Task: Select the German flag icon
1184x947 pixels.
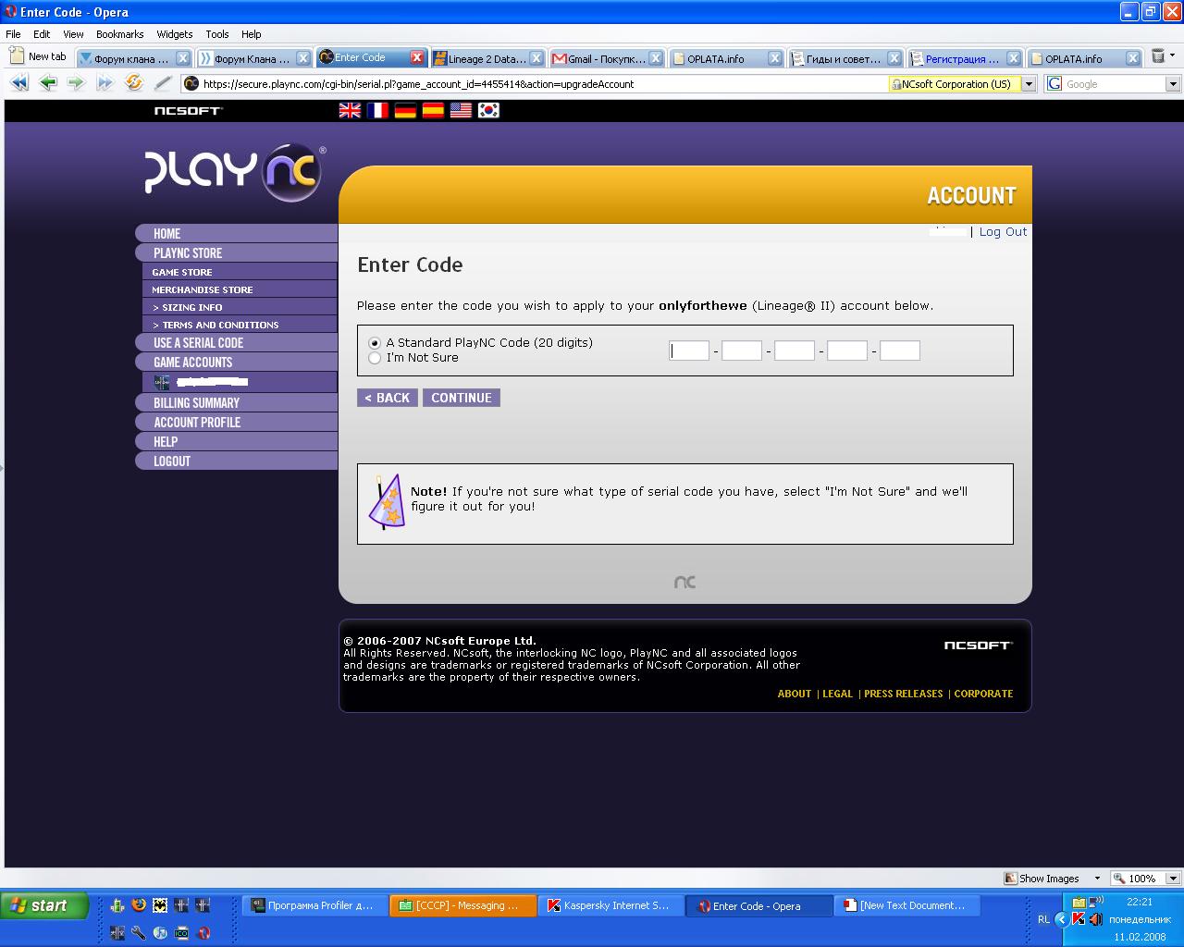Action: tap(405, 110)
